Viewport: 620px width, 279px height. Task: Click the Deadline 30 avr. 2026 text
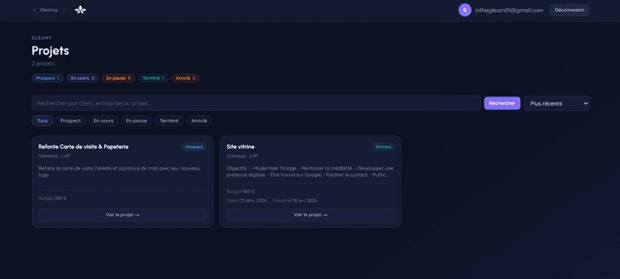pyautogui.click(x=295, y=200)
